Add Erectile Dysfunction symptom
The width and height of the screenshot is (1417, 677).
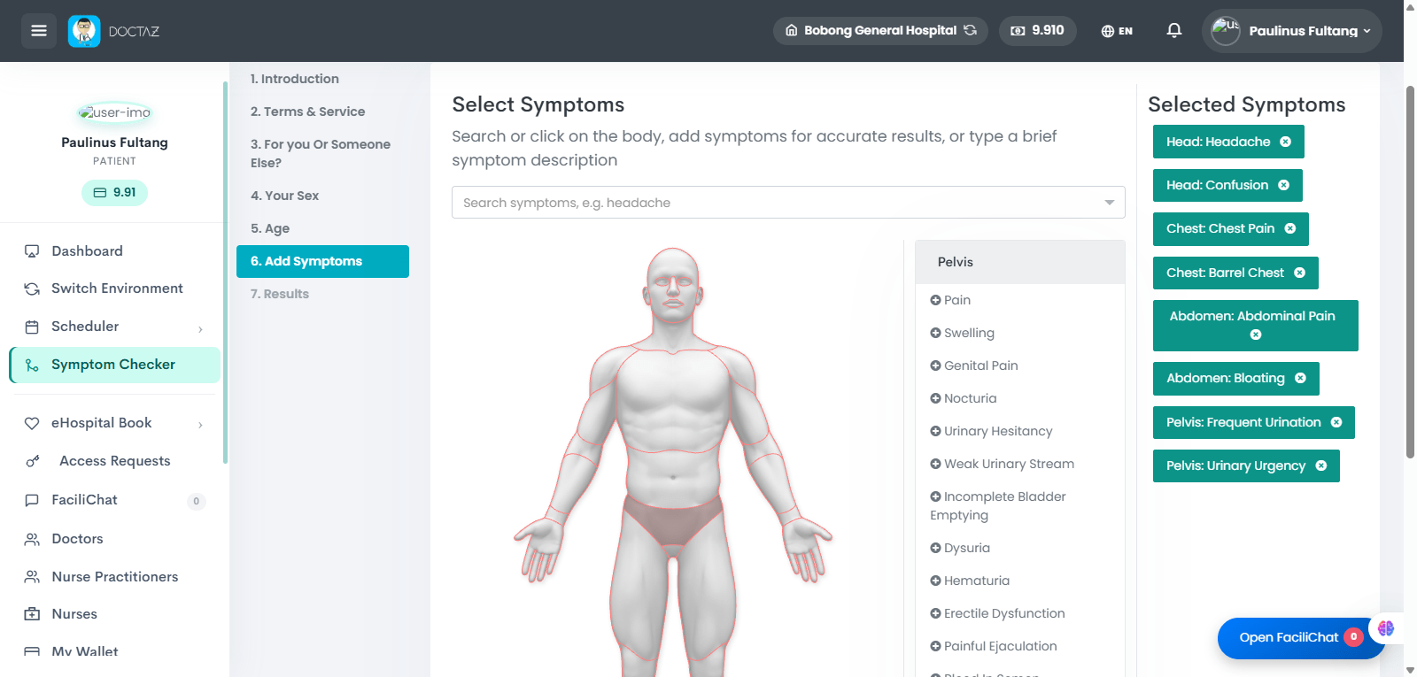(997, 613)
